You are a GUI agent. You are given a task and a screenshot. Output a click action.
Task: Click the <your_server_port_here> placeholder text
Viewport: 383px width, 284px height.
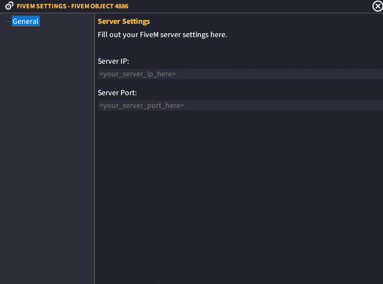(x=142, y=106)
